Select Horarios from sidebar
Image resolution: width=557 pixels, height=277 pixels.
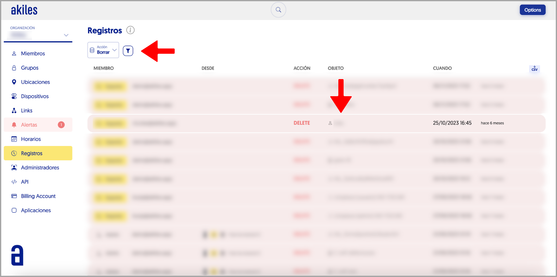[31, 139]
